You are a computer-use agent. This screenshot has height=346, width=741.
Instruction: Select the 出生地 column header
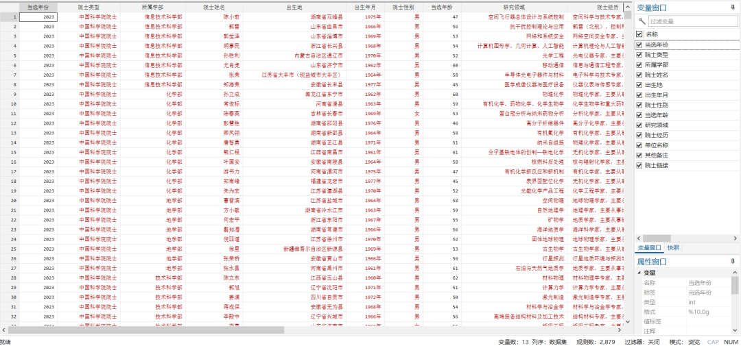[294, 7]
